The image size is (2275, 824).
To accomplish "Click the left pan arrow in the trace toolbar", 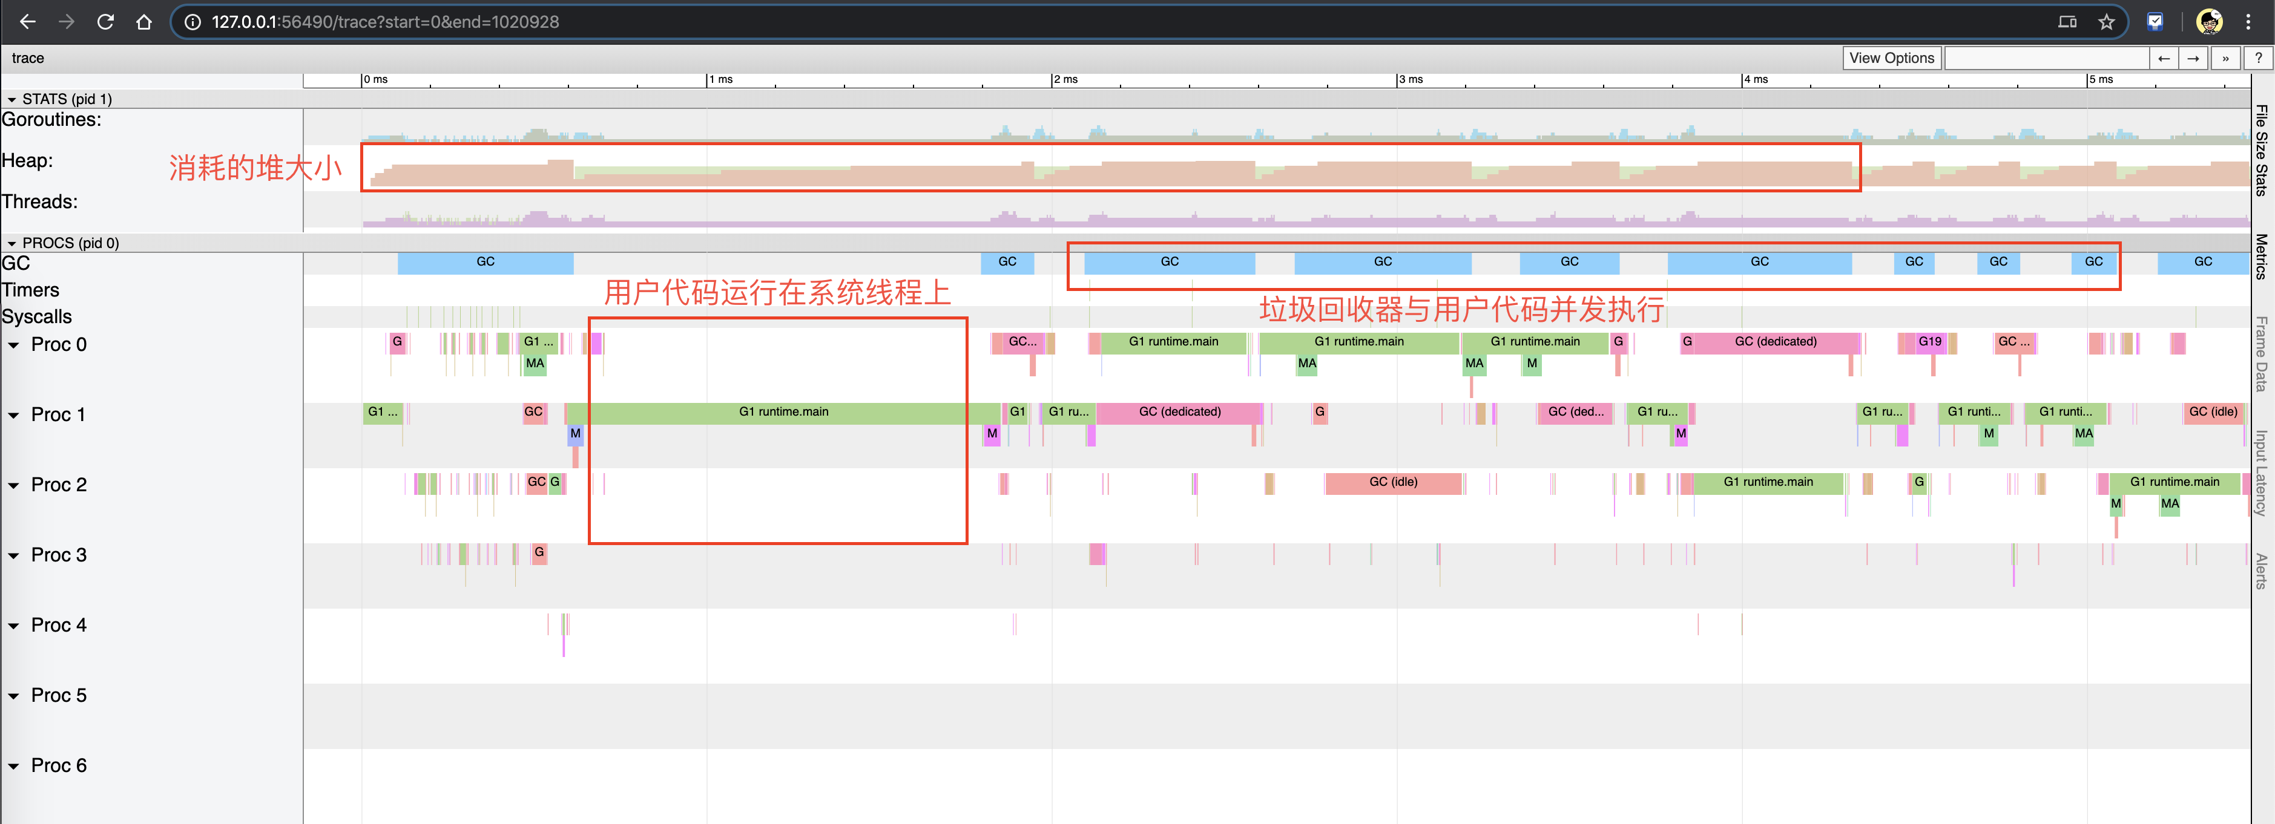I will pyautogui.click(x=2165, y=57).
